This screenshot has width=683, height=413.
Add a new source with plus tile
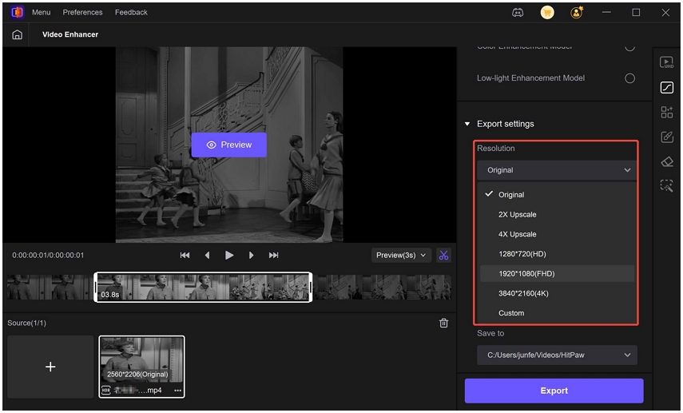coord(50,367)
